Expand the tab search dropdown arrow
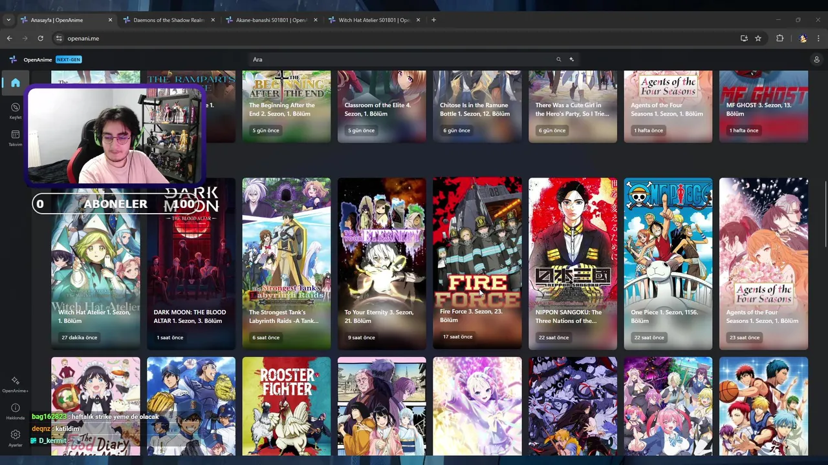This screenshot has height=465, width=828. [x=8, y=20]
